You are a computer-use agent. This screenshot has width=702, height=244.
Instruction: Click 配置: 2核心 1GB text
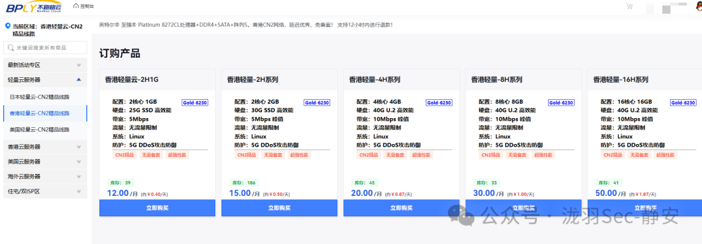[x=135, y=101]
